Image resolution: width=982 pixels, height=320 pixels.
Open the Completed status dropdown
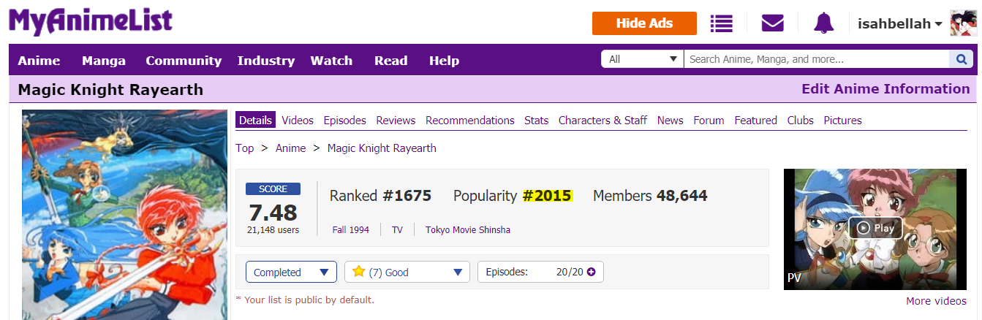tap(291, 272)
